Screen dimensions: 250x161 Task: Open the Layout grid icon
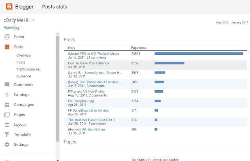point(7,125)
